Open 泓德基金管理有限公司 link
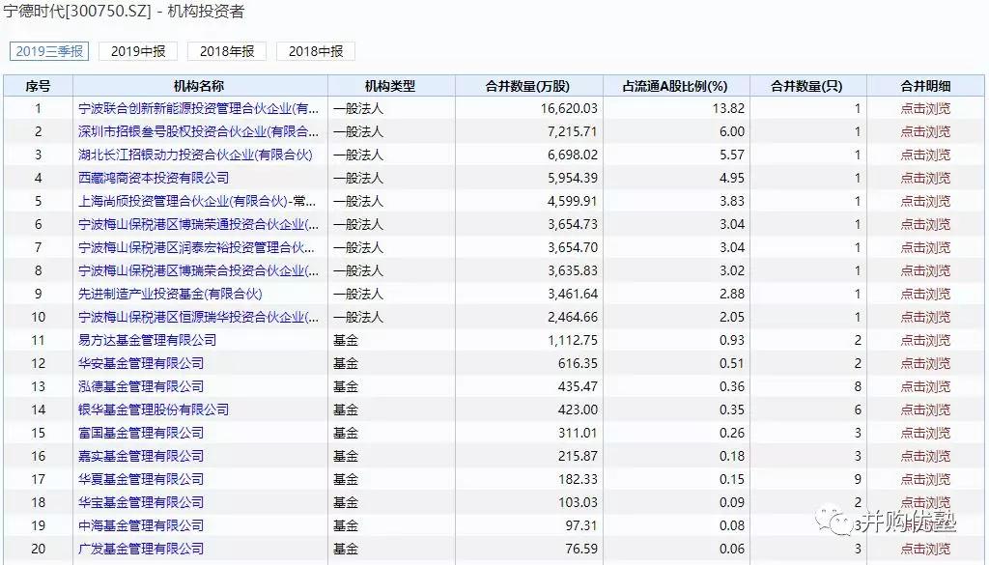 (141, 386)
